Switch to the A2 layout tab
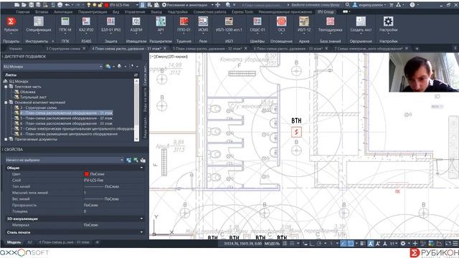The height and width of the screenshot is (258, 459). [30, 242]
